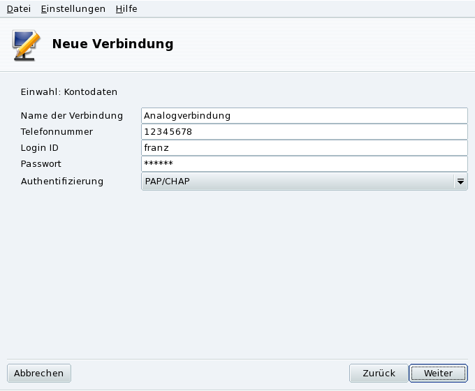
Task: Focus the Telefonnummer field containing 12345678
Action: pyautogui.click(x=304, y=131)
